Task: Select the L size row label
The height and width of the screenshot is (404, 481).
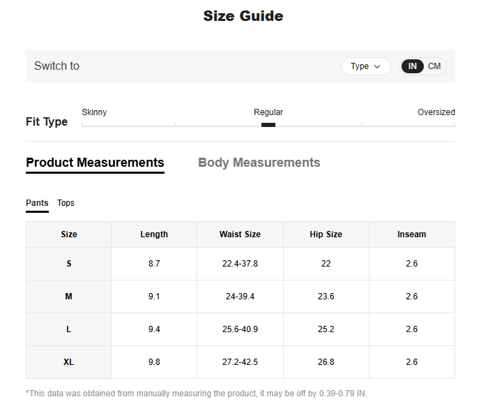Action: pyautogui.click(x=69, y=329)
